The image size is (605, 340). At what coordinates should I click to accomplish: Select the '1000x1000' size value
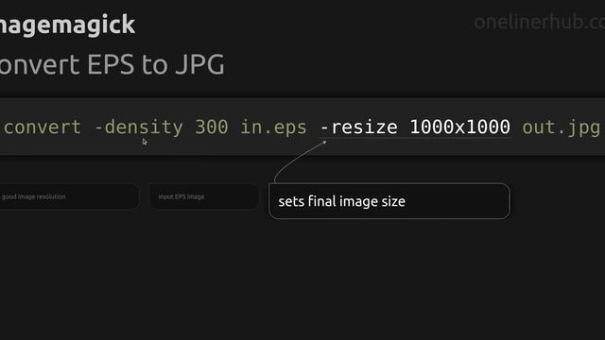click(x=460, y=127)
